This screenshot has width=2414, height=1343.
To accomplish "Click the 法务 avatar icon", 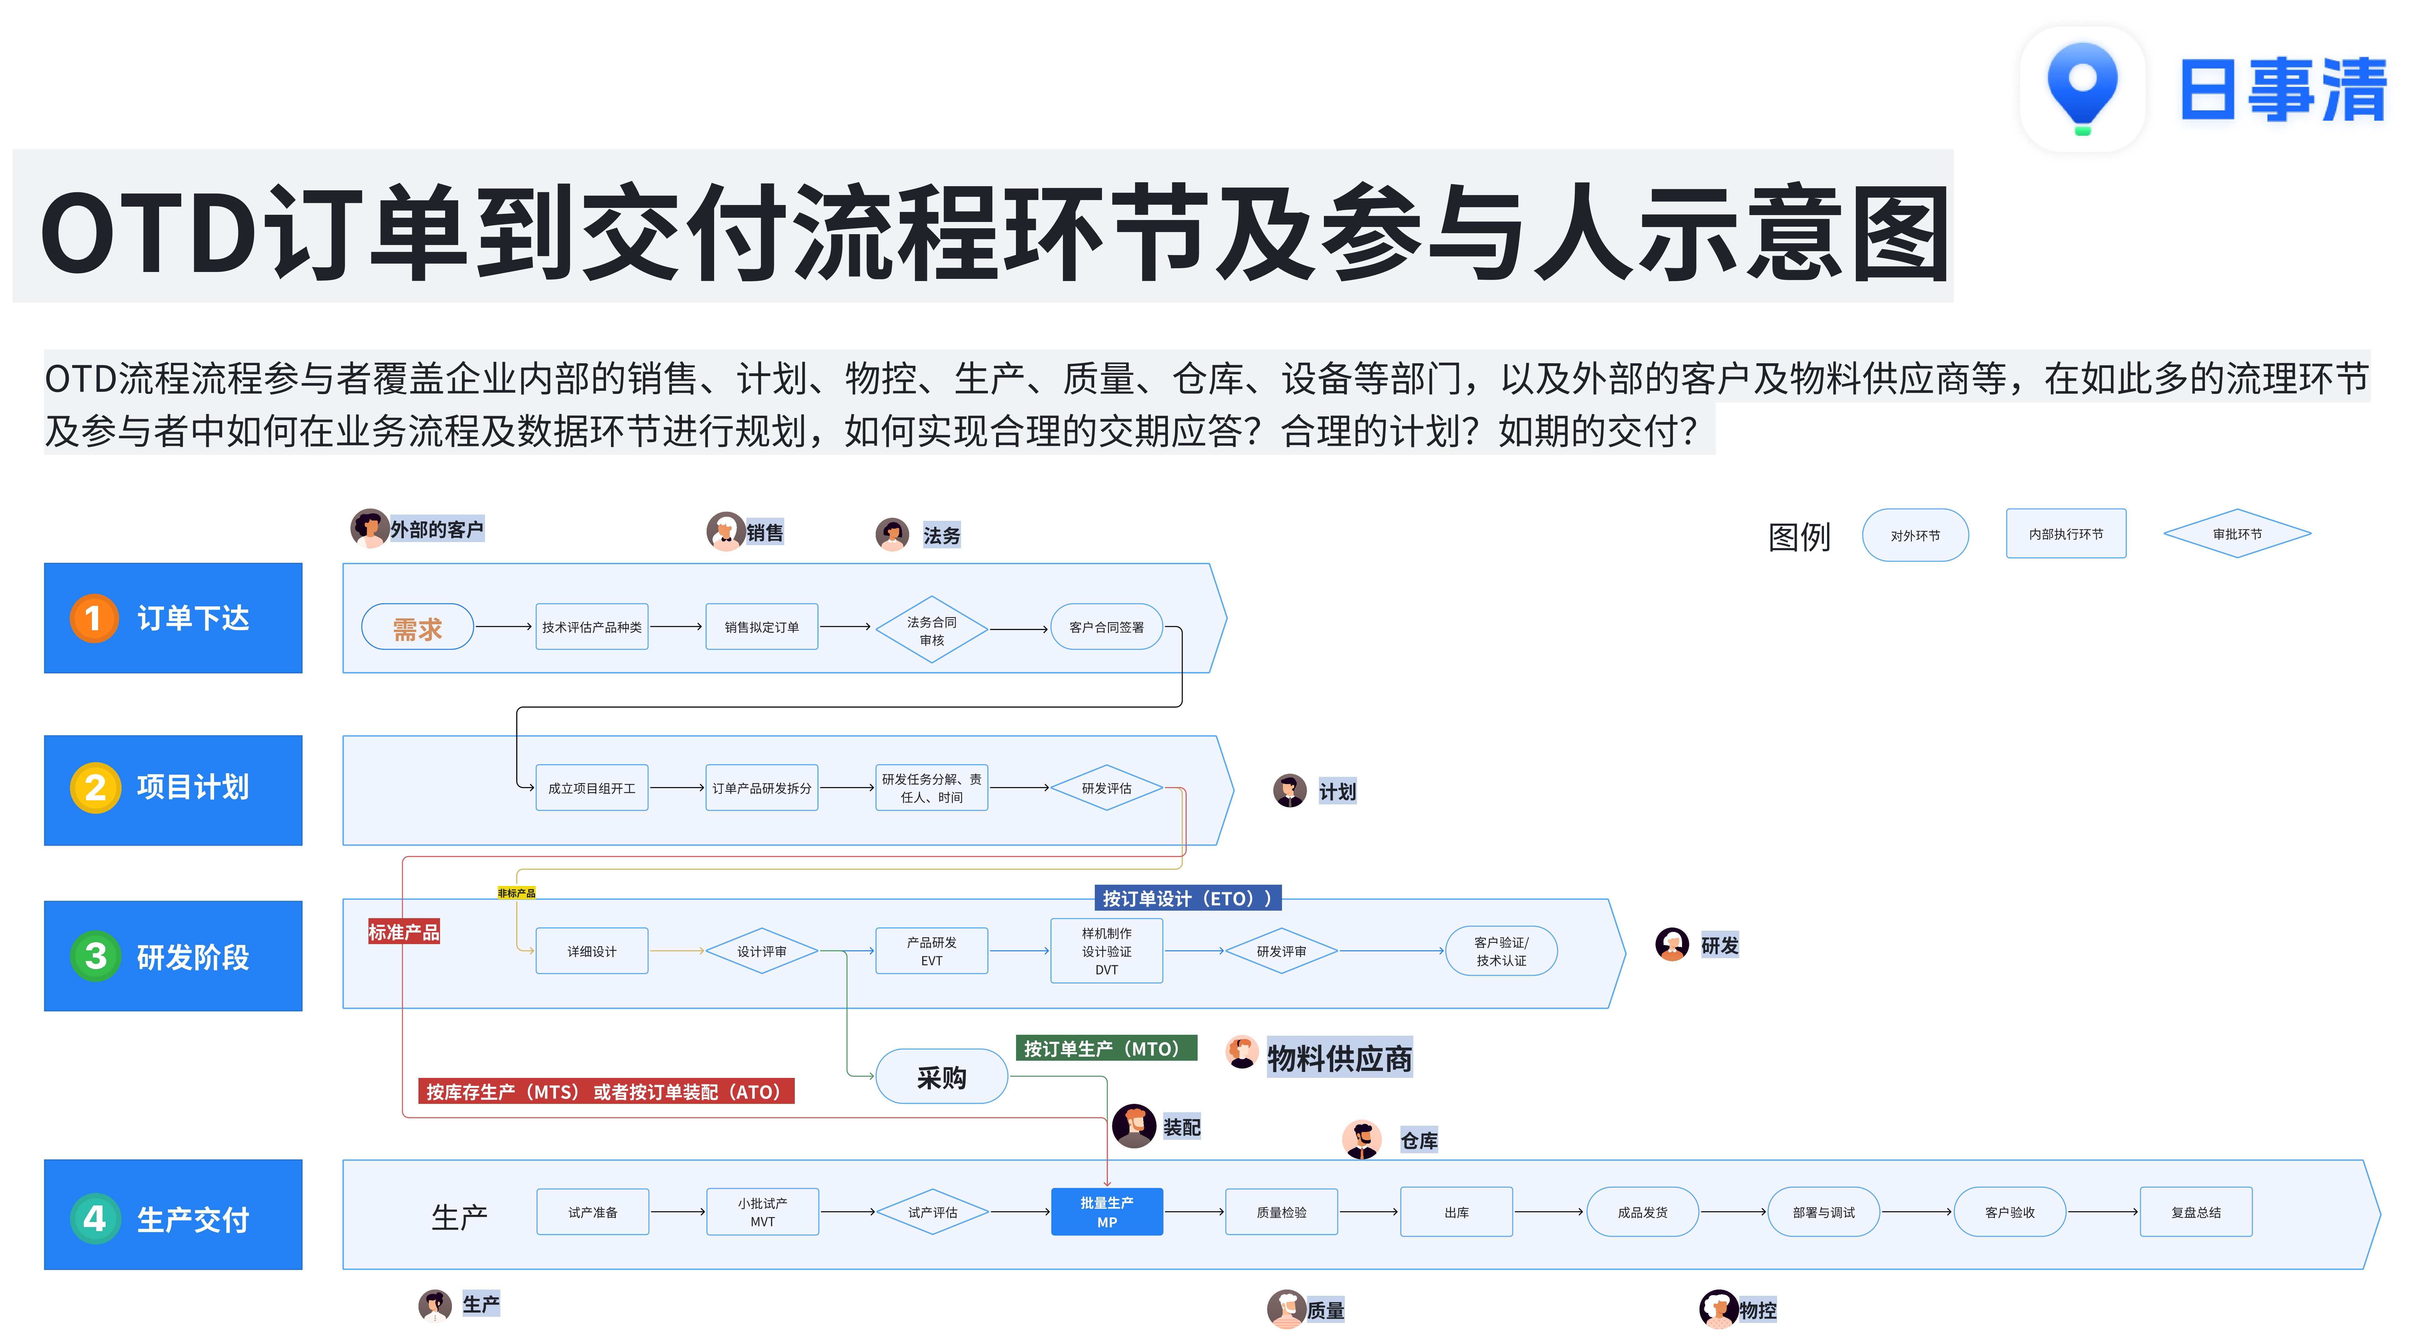I will (892, 534).
